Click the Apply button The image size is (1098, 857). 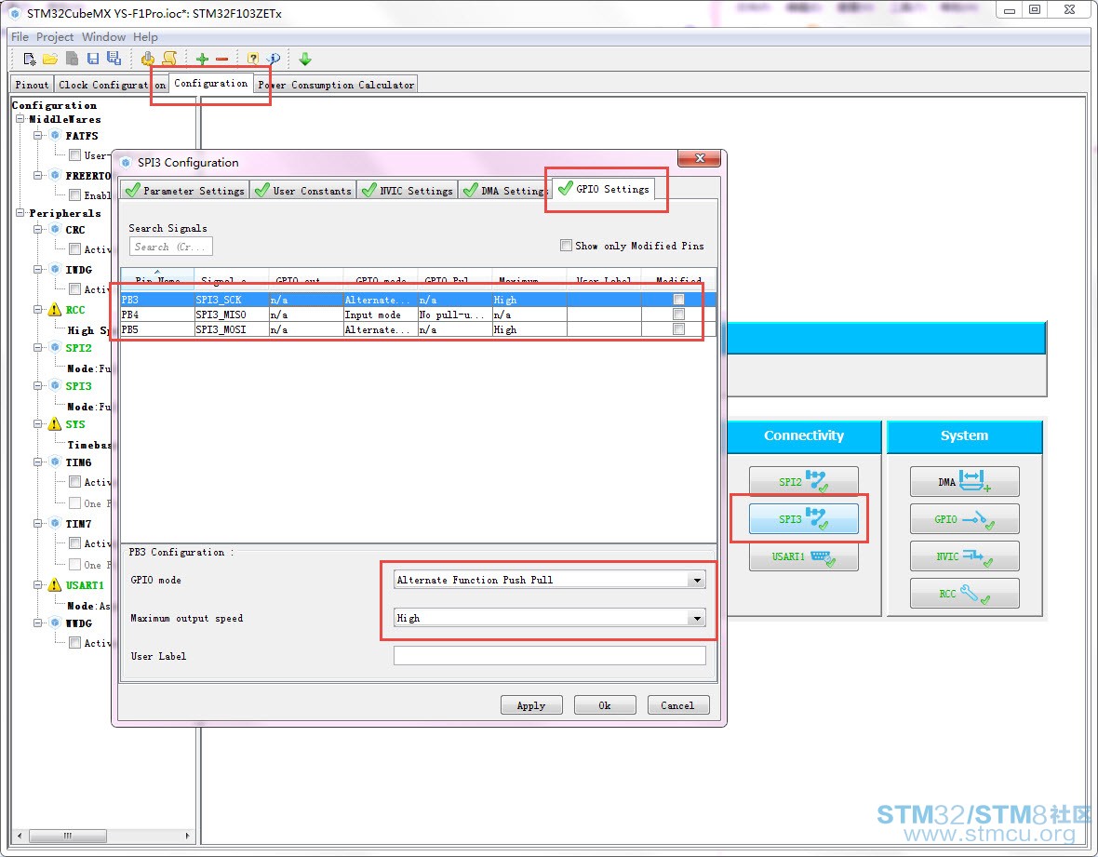(531, 705)
